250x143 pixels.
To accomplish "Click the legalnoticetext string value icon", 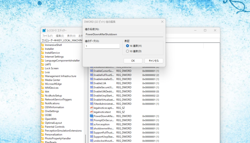I will (x=91, y=112).
